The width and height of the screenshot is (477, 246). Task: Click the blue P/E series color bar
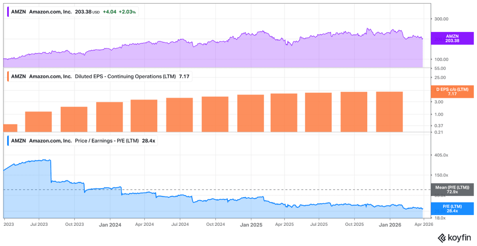[x=8, y=141]
